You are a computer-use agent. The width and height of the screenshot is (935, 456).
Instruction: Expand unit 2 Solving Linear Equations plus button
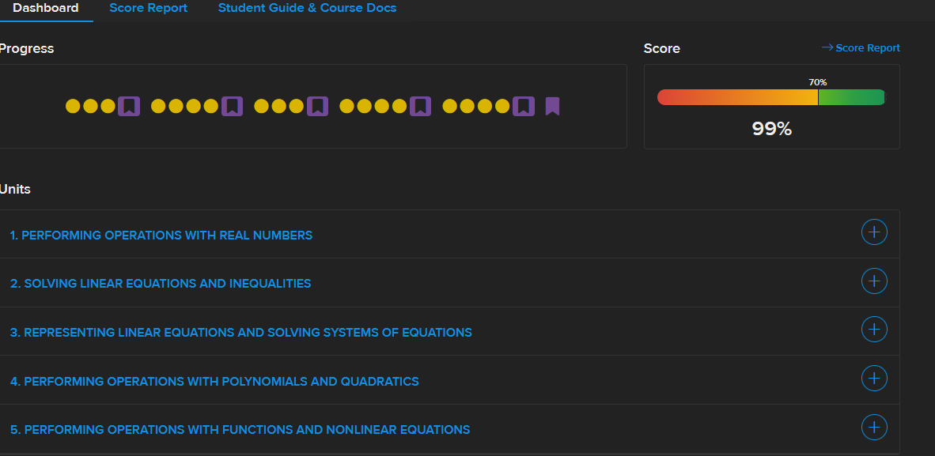pos(874,281)
